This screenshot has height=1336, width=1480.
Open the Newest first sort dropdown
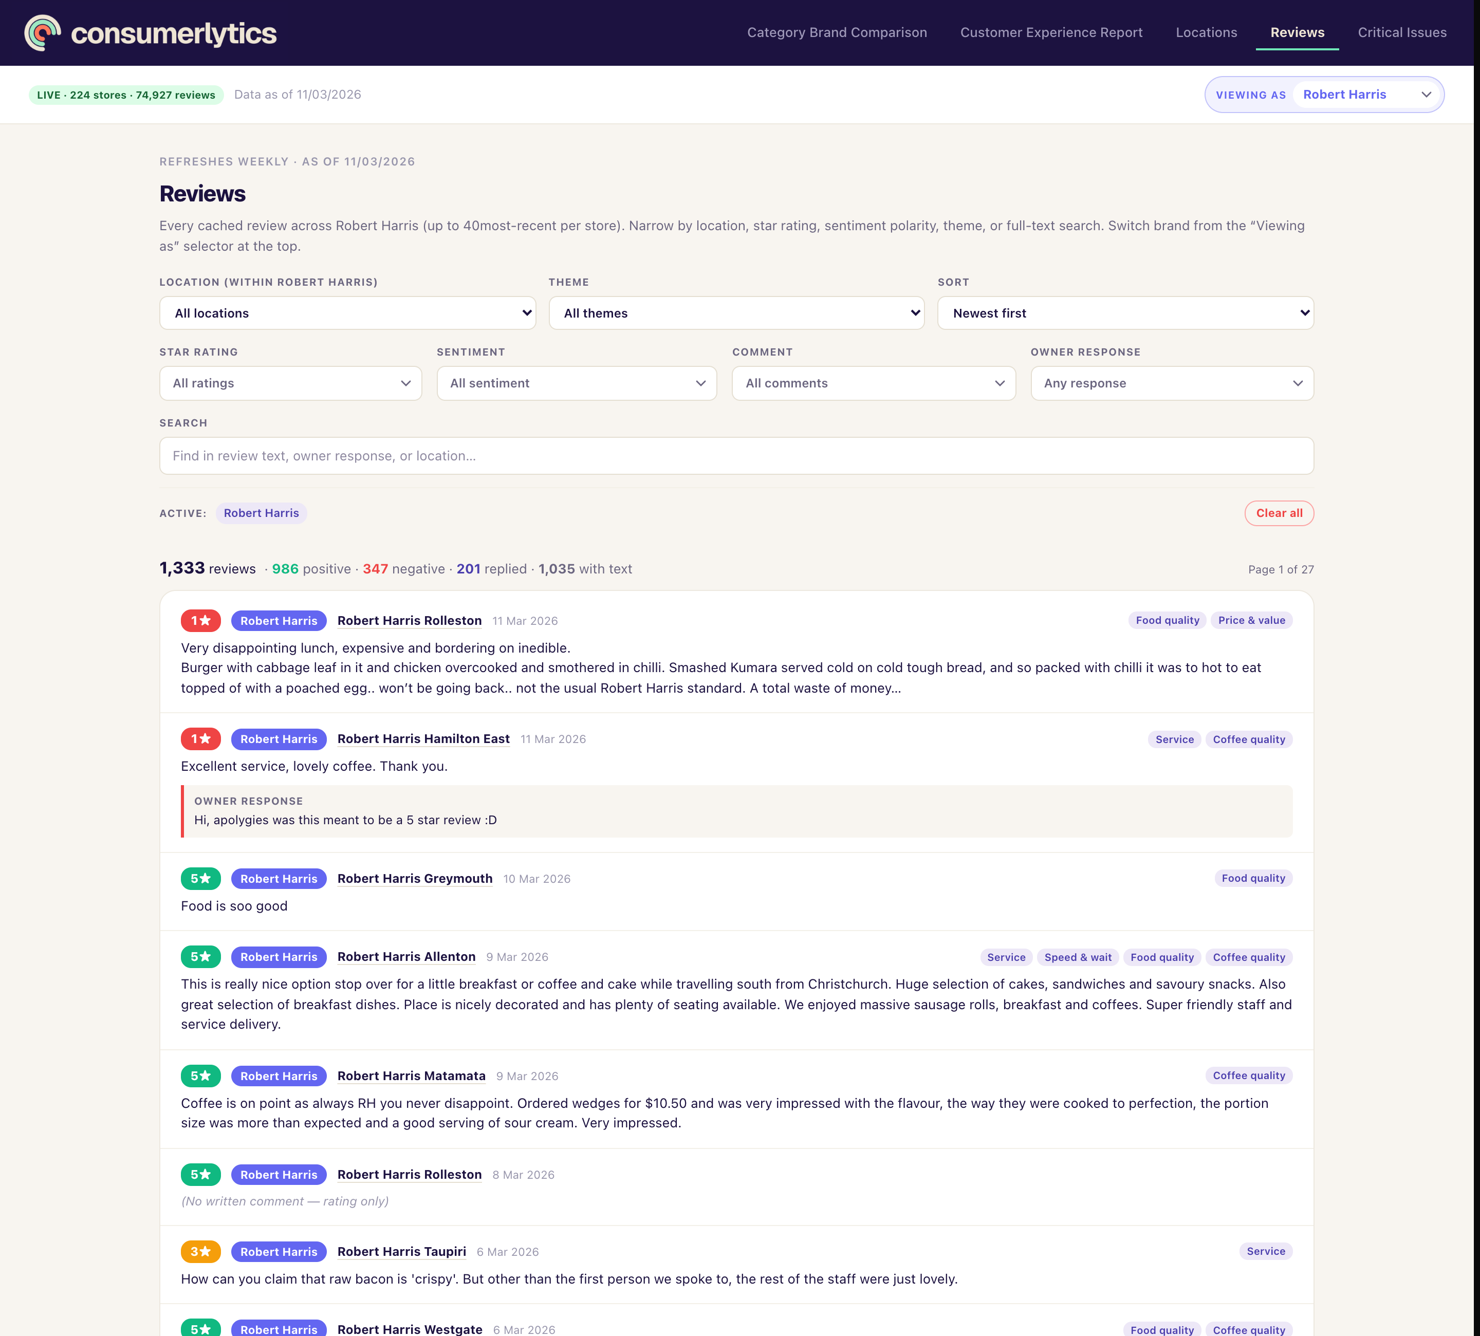(1125, 313)
